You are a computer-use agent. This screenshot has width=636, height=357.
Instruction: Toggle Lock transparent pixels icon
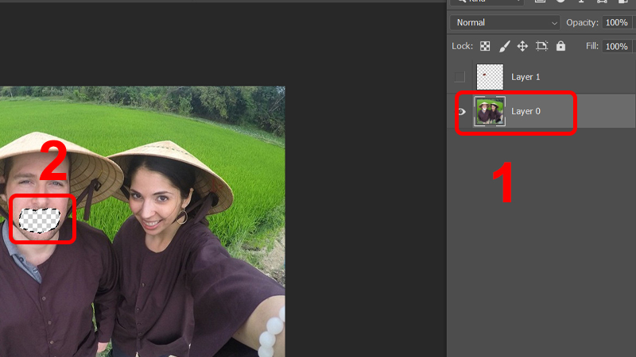pyautogui.click(x=485, y=46)
